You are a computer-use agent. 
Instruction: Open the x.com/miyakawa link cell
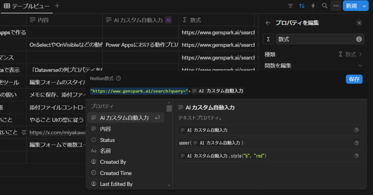58,133
